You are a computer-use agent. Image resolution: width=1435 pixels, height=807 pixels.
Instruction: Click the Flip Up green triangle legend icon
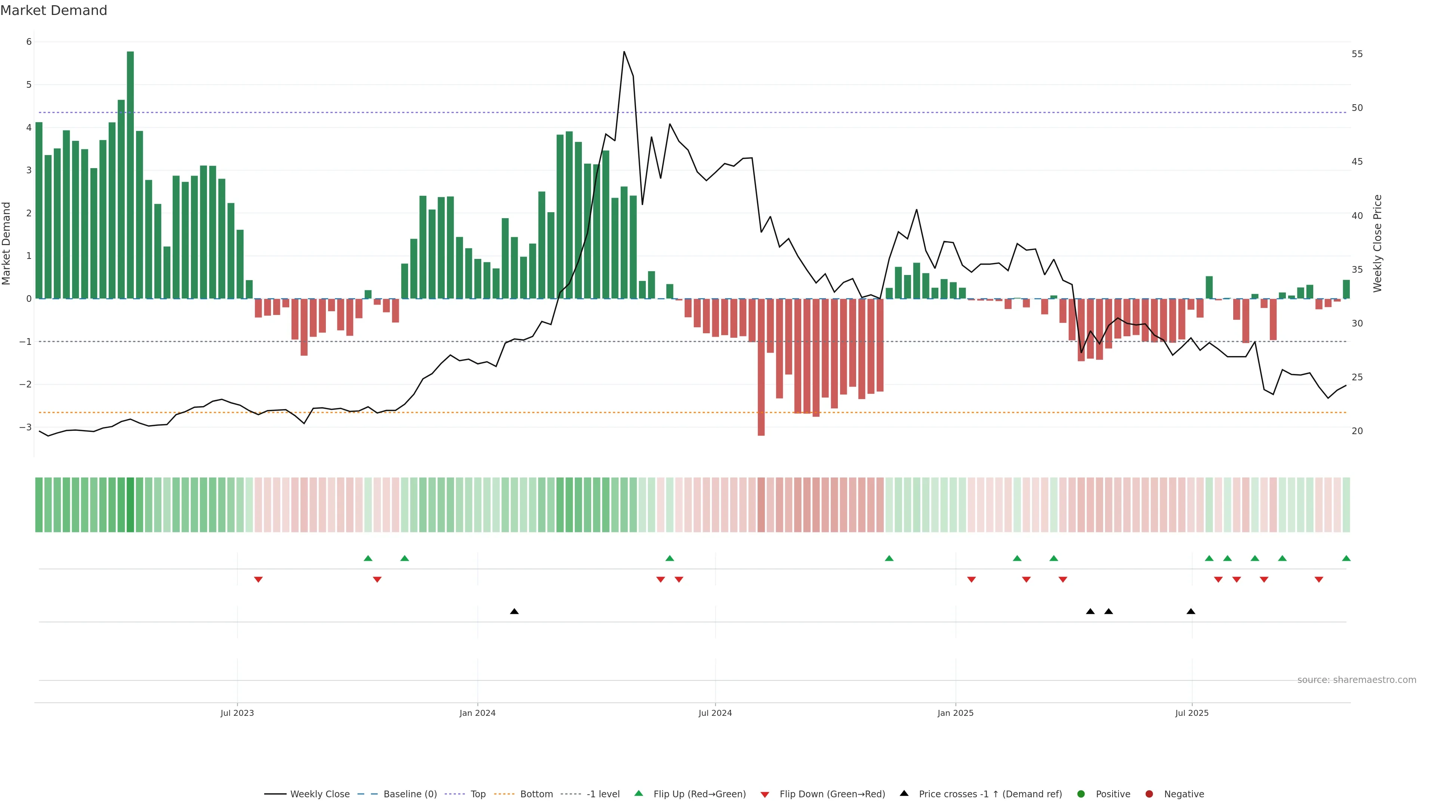(x=638, y=793)
